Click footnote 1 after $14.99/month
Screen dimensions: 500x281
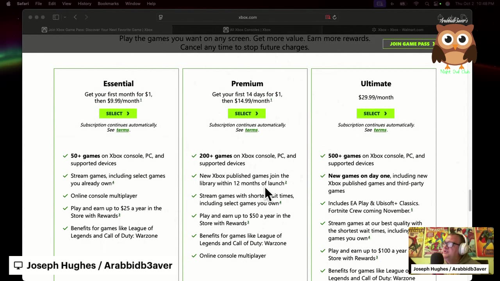[271, 100]
